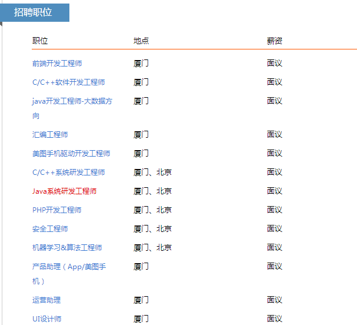Screen dimensions: 357x325
Task: Open the red Java系统研发工程师 link
Action: pyautogui.click(x=64, y=191)
